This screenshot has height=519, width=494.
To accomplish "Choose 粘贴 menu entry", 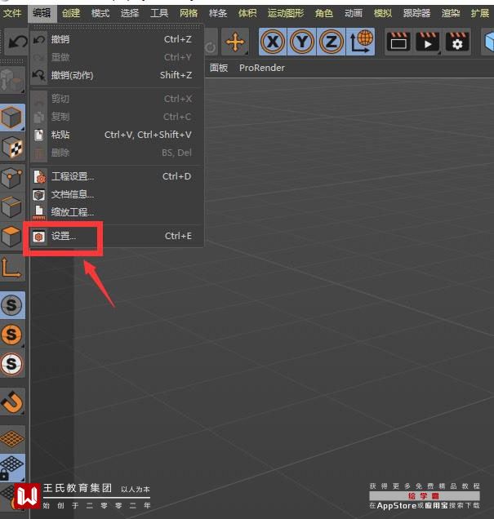I will point(117,135).
